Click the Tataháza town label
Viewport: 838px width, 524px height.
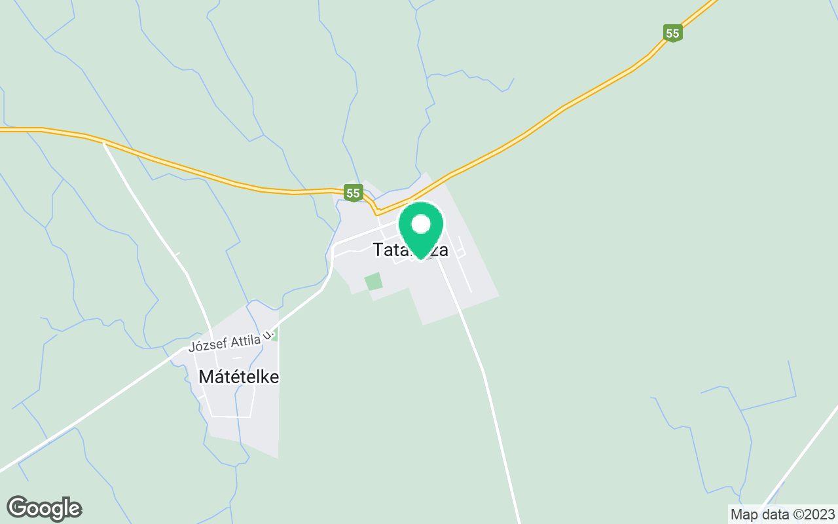tap(410, 250)
